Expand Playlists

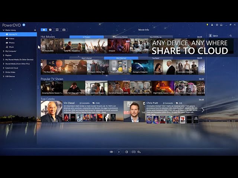[x=3, y=55]
